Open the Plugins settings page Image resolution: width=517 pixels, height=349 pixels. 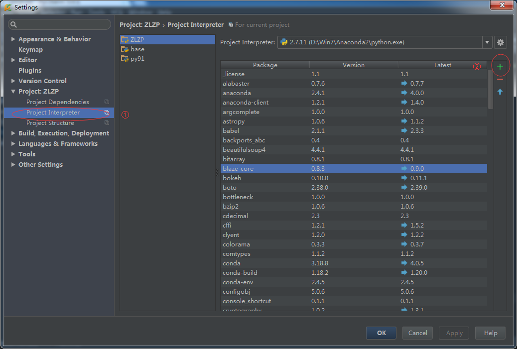pyautogui.click(x=30, y=71)
